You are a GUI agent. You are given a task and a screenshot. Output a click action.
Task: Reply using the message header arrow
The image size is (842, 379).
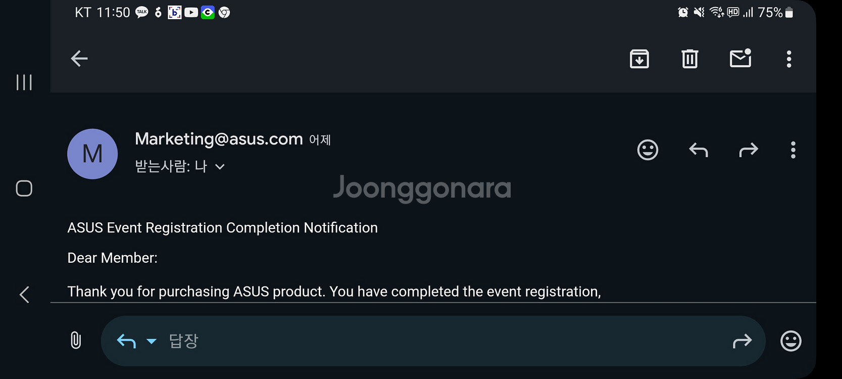pos(699,150)
